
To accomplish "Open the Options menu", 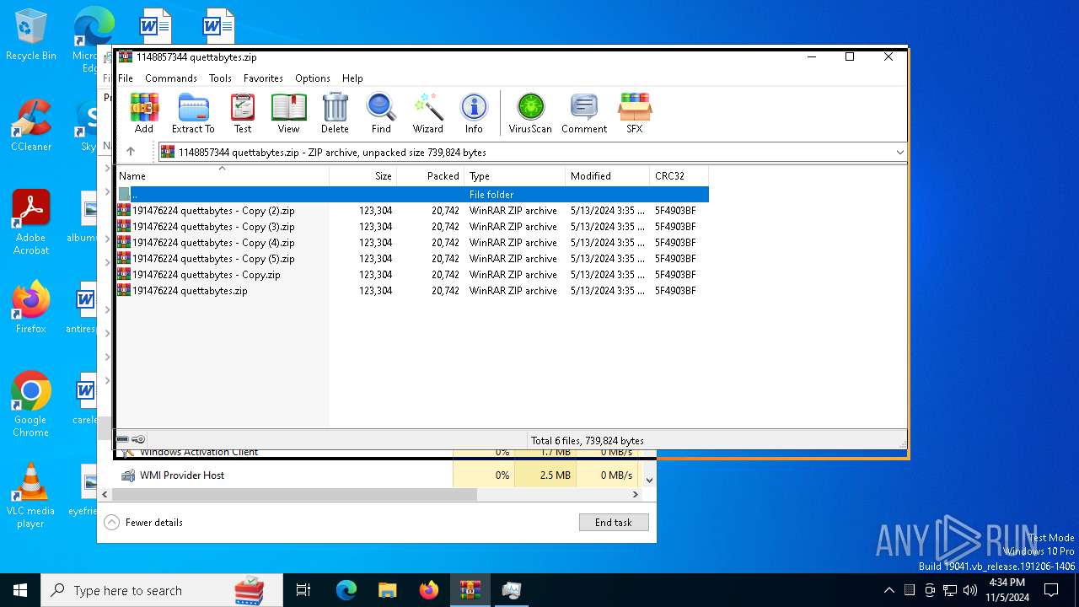I will (x=313, y=78).
